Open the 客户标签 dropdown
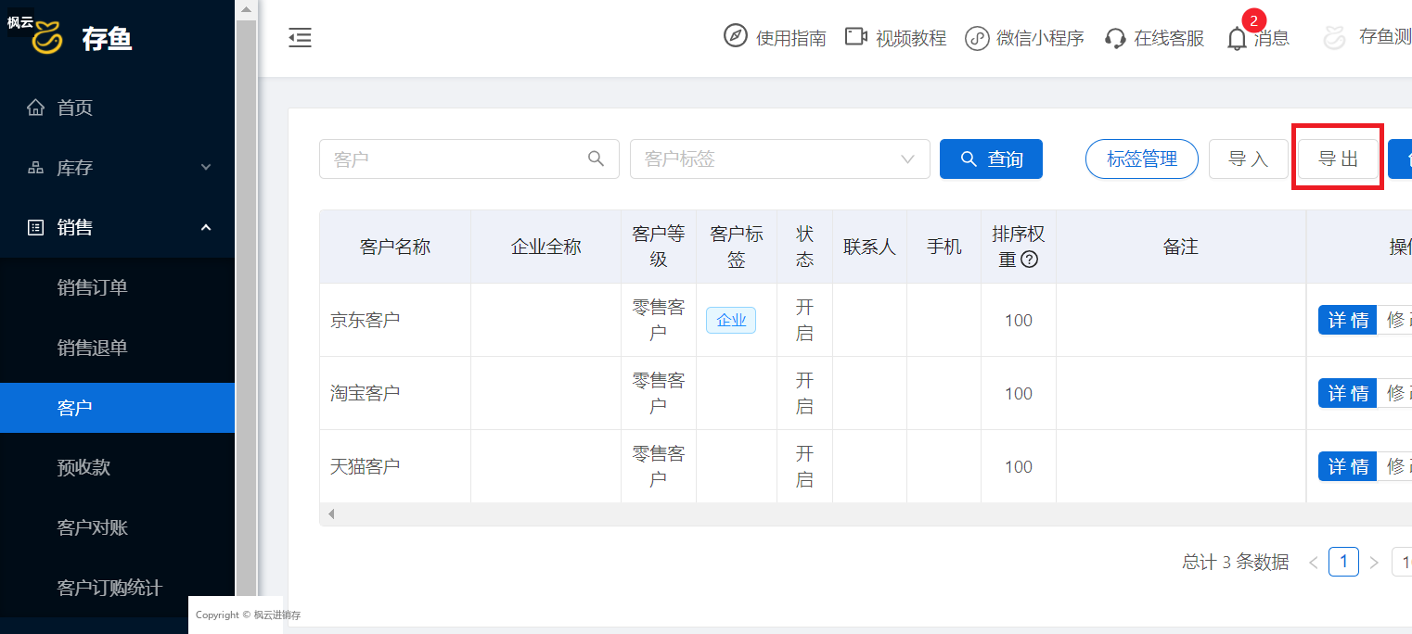The width and height of the screenshot is (1412, 634). 779,158
